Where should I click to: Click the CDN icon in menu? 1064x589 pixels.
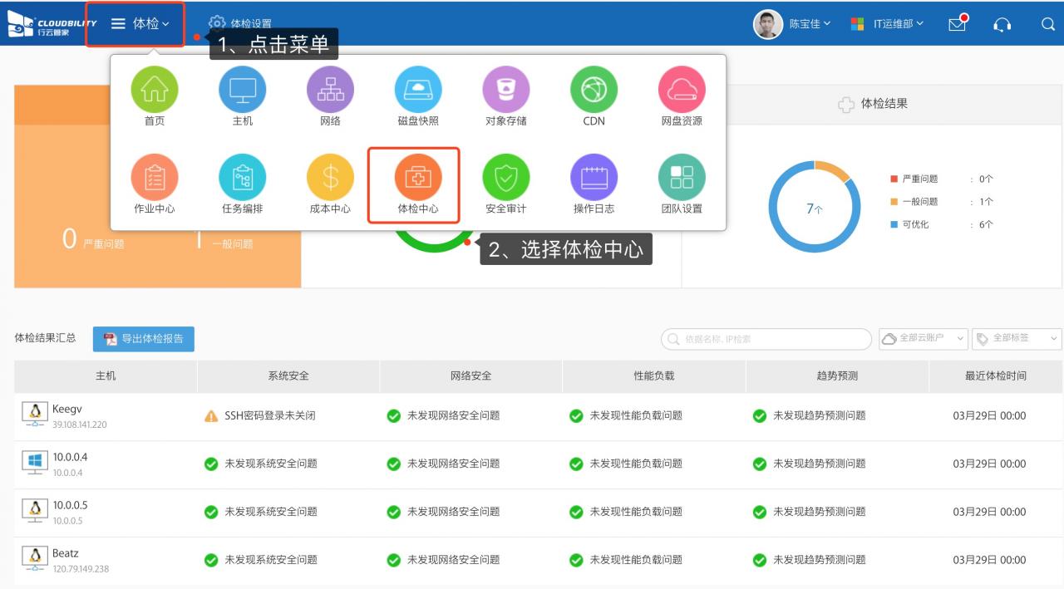click(x=594, y=90)
